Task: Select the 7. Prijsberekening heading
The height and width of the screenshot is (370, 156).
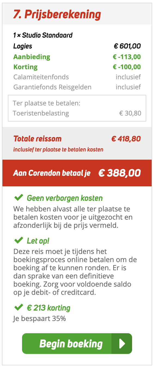Action: click(57, 14)
